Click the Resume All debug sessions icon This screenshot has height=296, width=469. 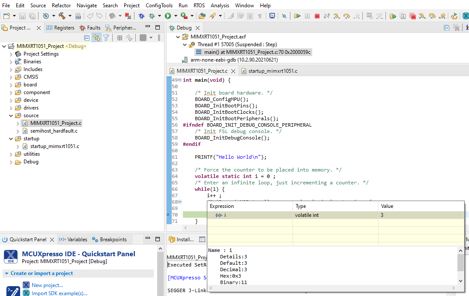tap(393, 16)
